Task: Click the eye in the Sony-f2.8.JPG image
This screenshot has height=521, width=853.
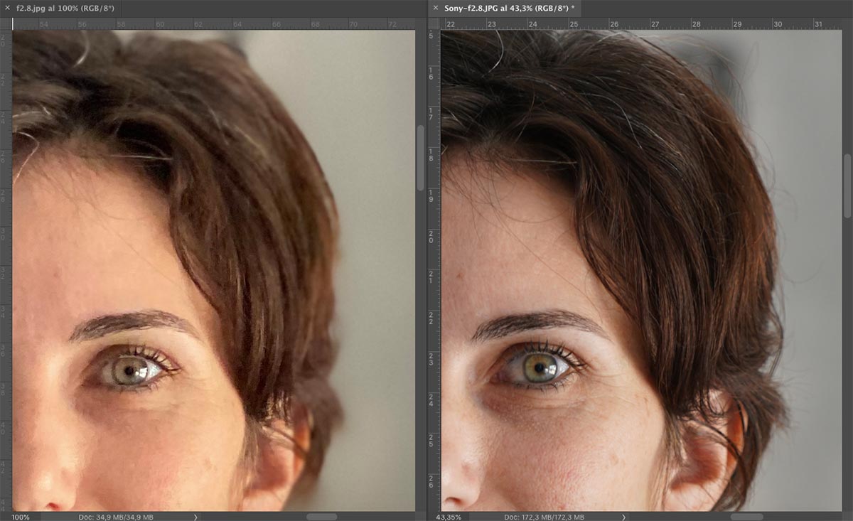Action: 539,365
